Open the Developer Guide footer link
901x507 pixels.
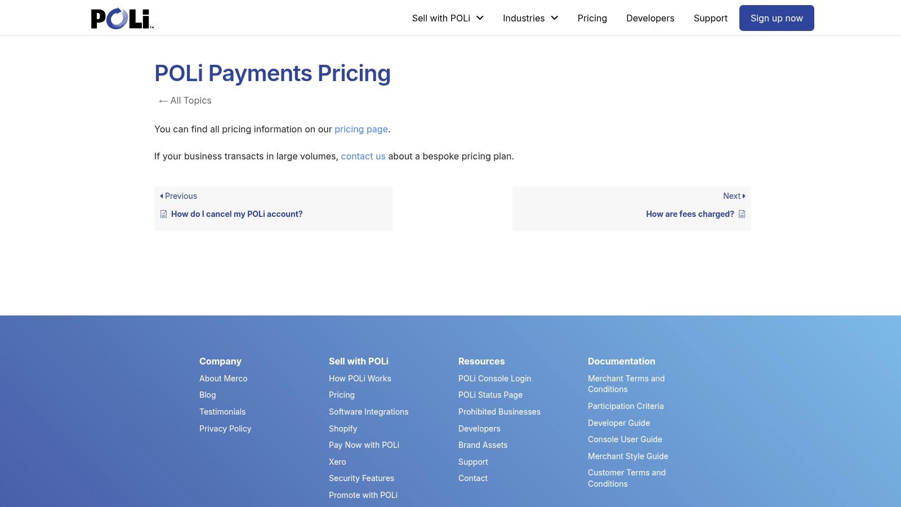[x=619, y=423]
